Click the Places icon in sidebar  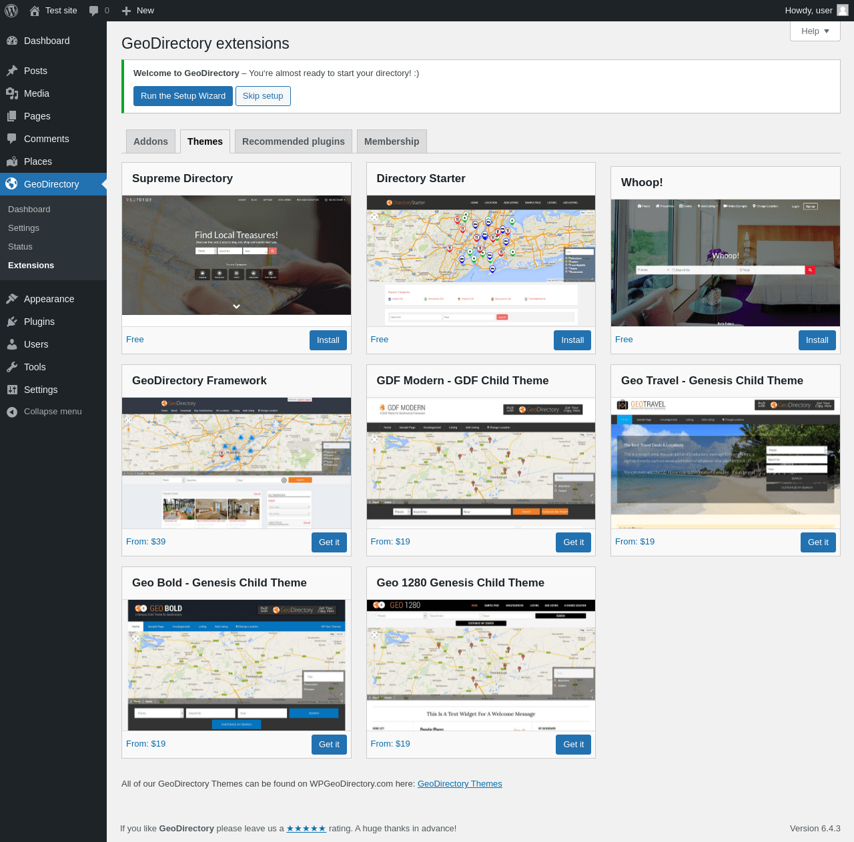coord(12,161)
